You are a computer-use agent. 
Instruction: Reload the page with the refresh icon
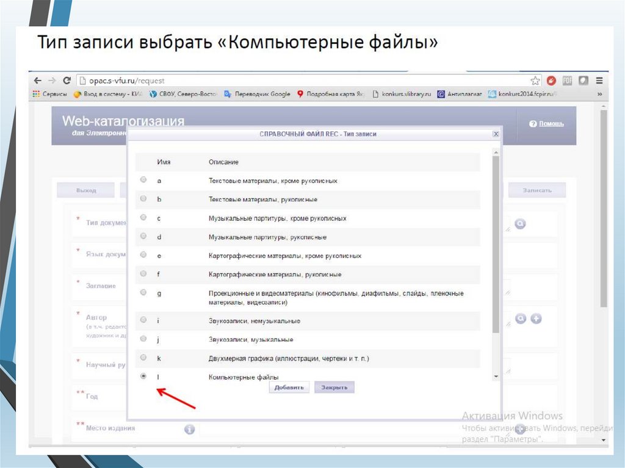tap(67, 81)
